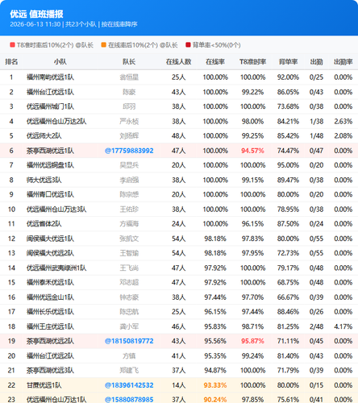The image size is (358, 403).
Task: Click 出勤率 value 2.63%
Action: coord(343,122)
